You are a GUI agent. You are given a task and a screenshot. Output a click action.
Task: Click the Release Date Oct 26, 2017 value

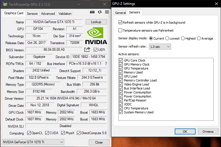click(x=37, y=43)
